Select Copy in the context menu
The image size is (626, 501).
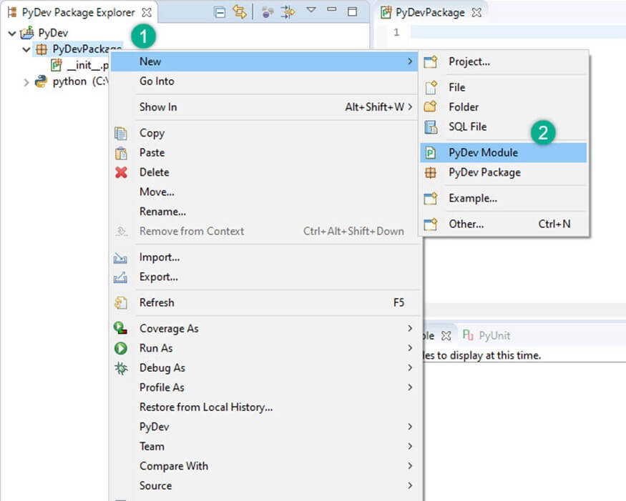152,133
